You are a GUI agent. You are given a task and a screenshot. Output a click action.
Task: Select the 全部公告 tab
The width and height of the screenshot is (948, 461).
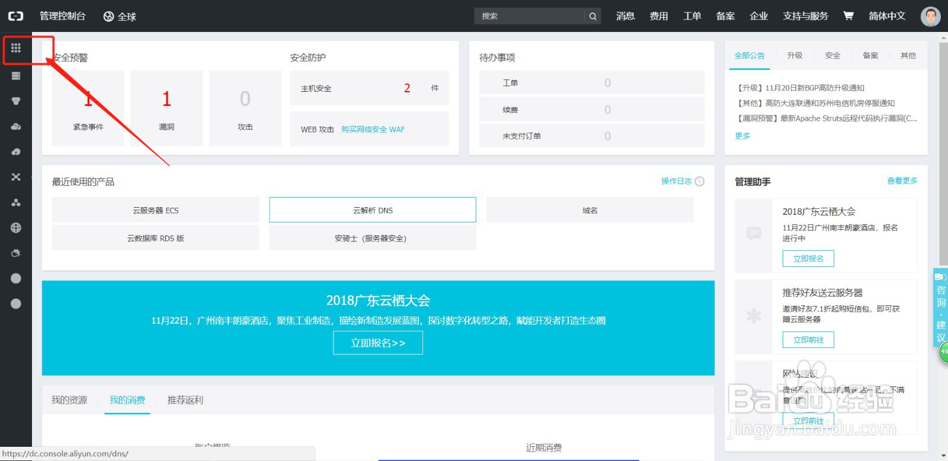(x=750, y=56)
